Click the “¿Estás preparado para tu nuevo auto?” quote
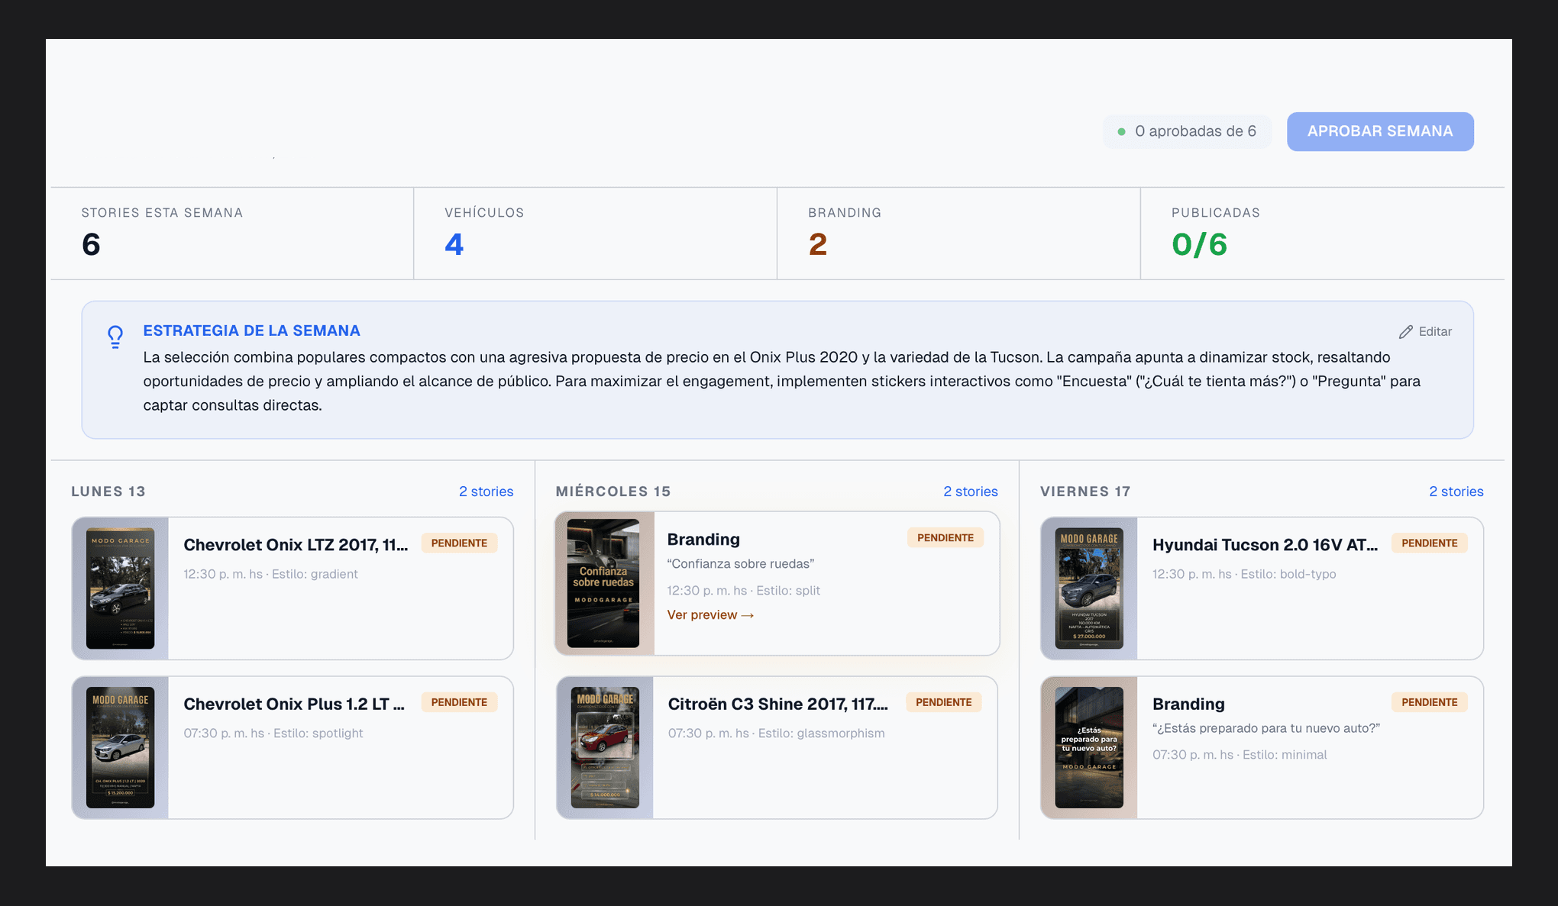This screenshot has width=1558, height=906. pyautogui.click(x=1266, y=728)
